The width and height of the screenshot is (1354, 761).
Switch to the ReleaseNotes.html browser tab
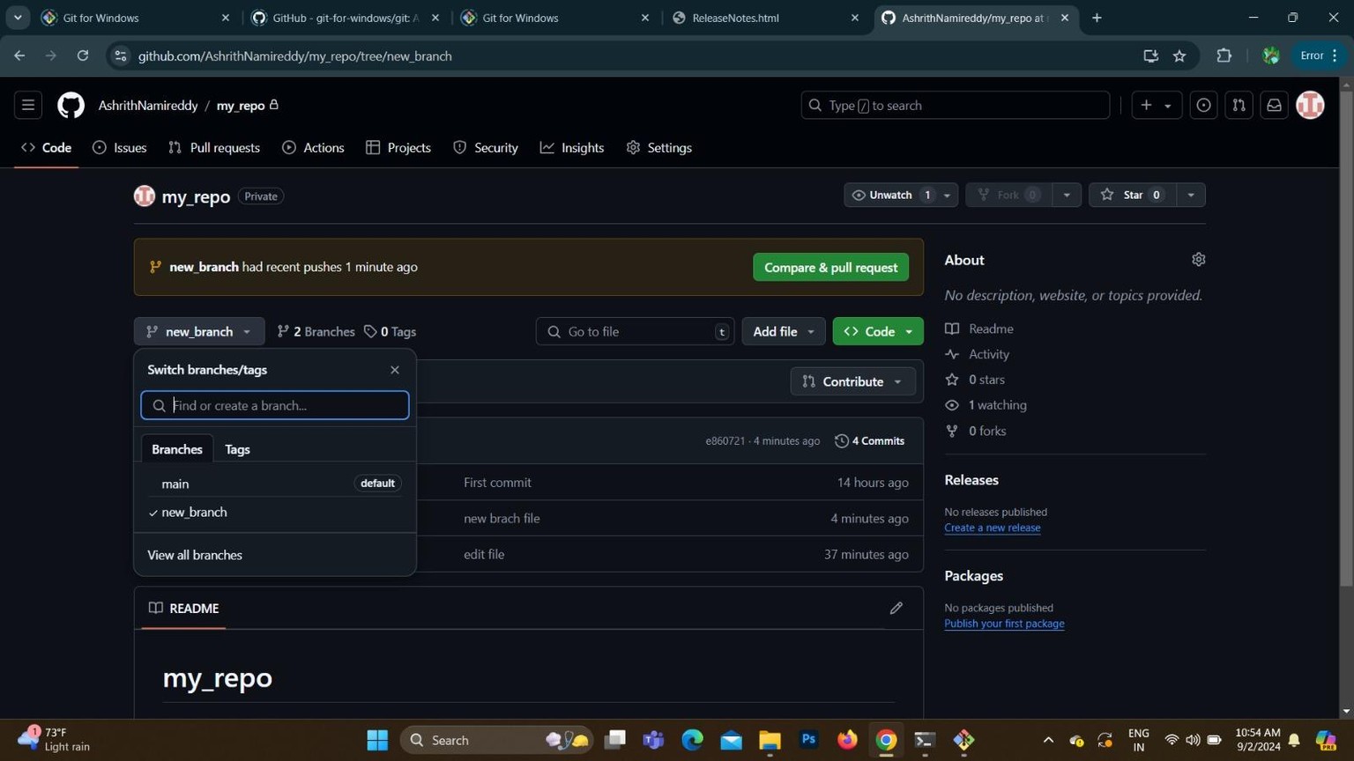point(765,18)
